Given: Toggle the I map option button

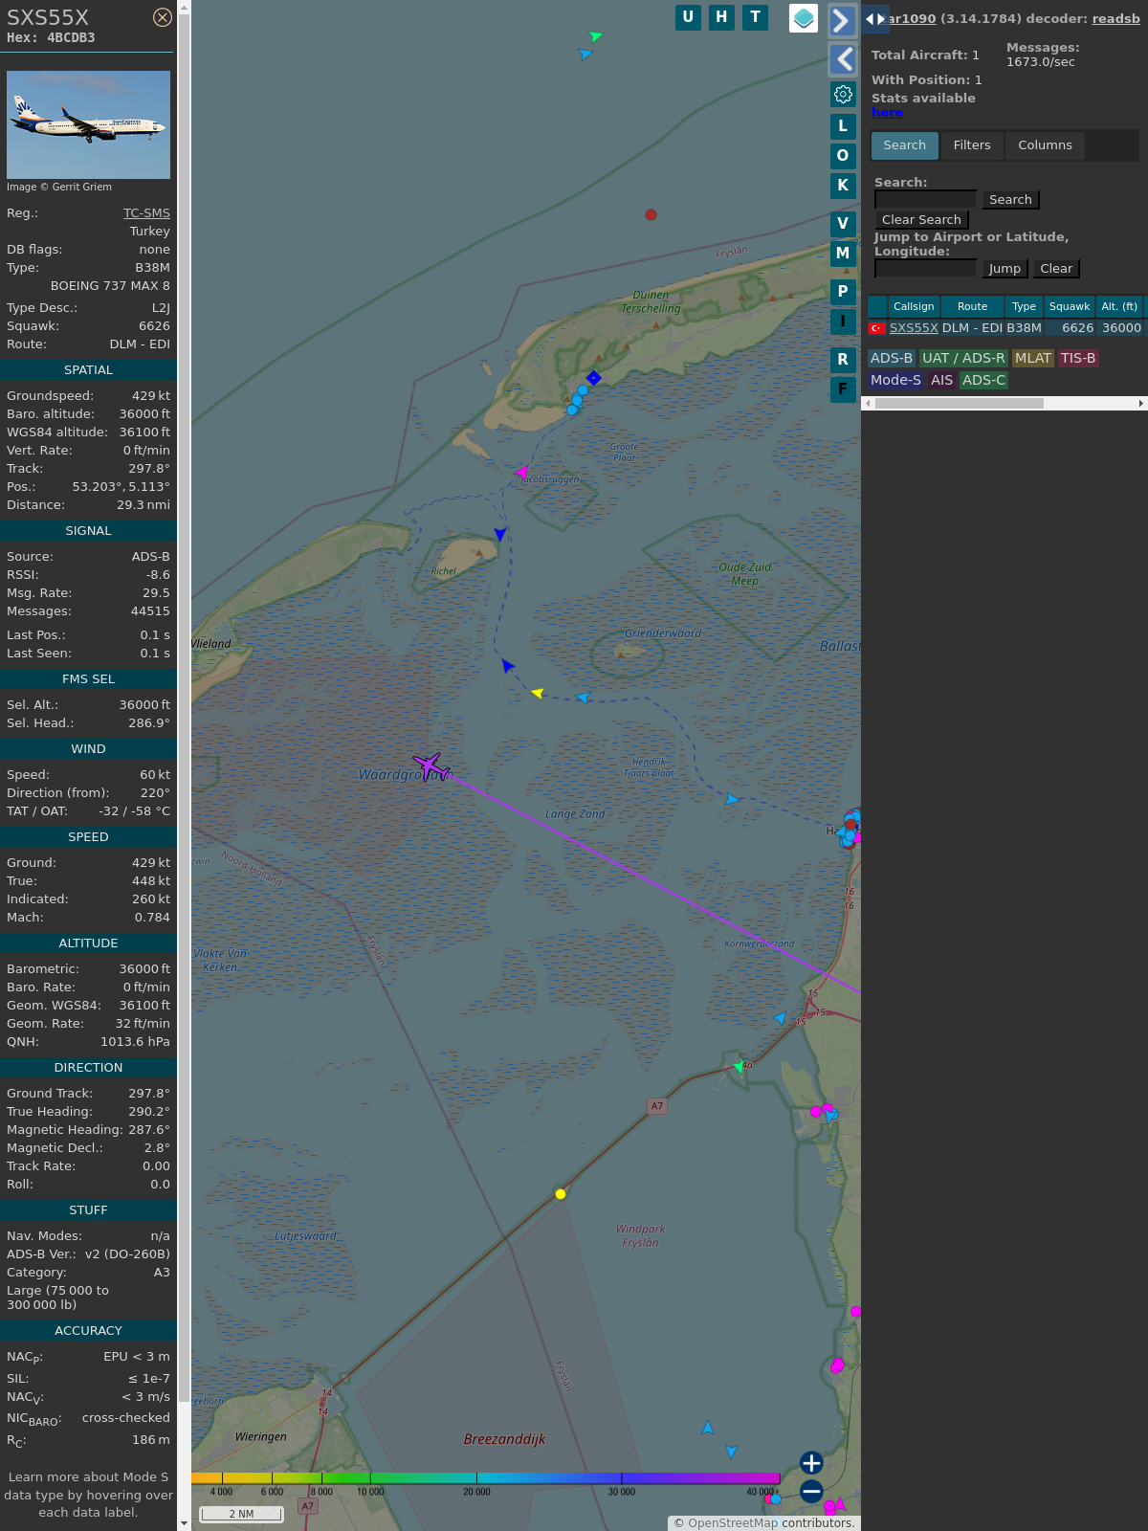Looking at the screenshot, I should (843, 322).
